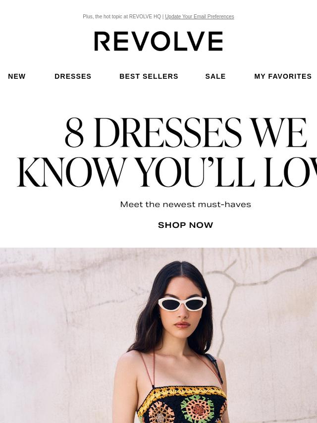Select BEST SELLERS in the navigation
Image resolution: width=317 pixels, height=423 pixels.
149,76
